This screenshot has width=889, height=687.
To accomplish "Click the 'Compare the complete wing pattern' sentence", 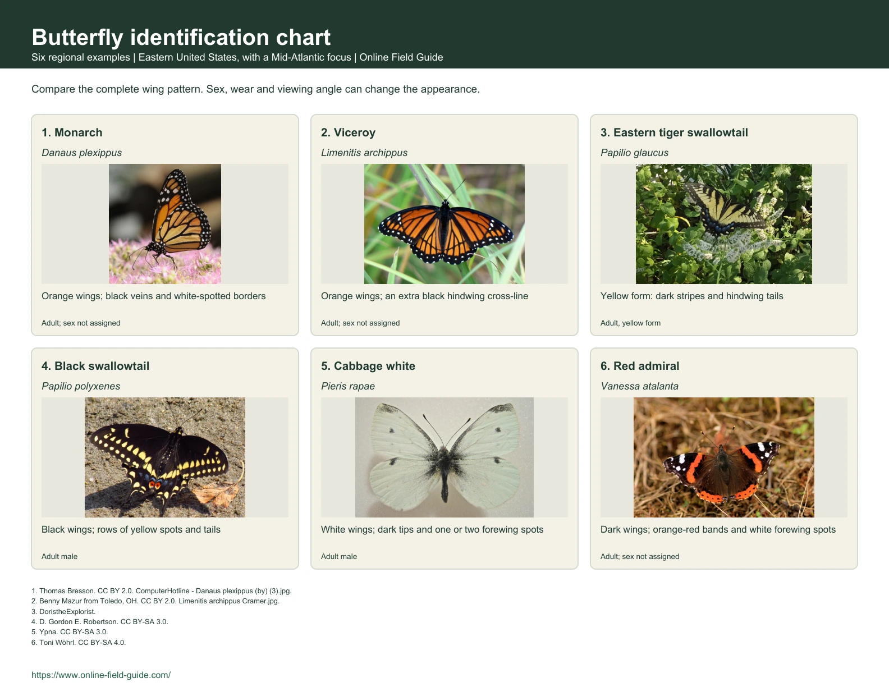I will coord(255,89).
